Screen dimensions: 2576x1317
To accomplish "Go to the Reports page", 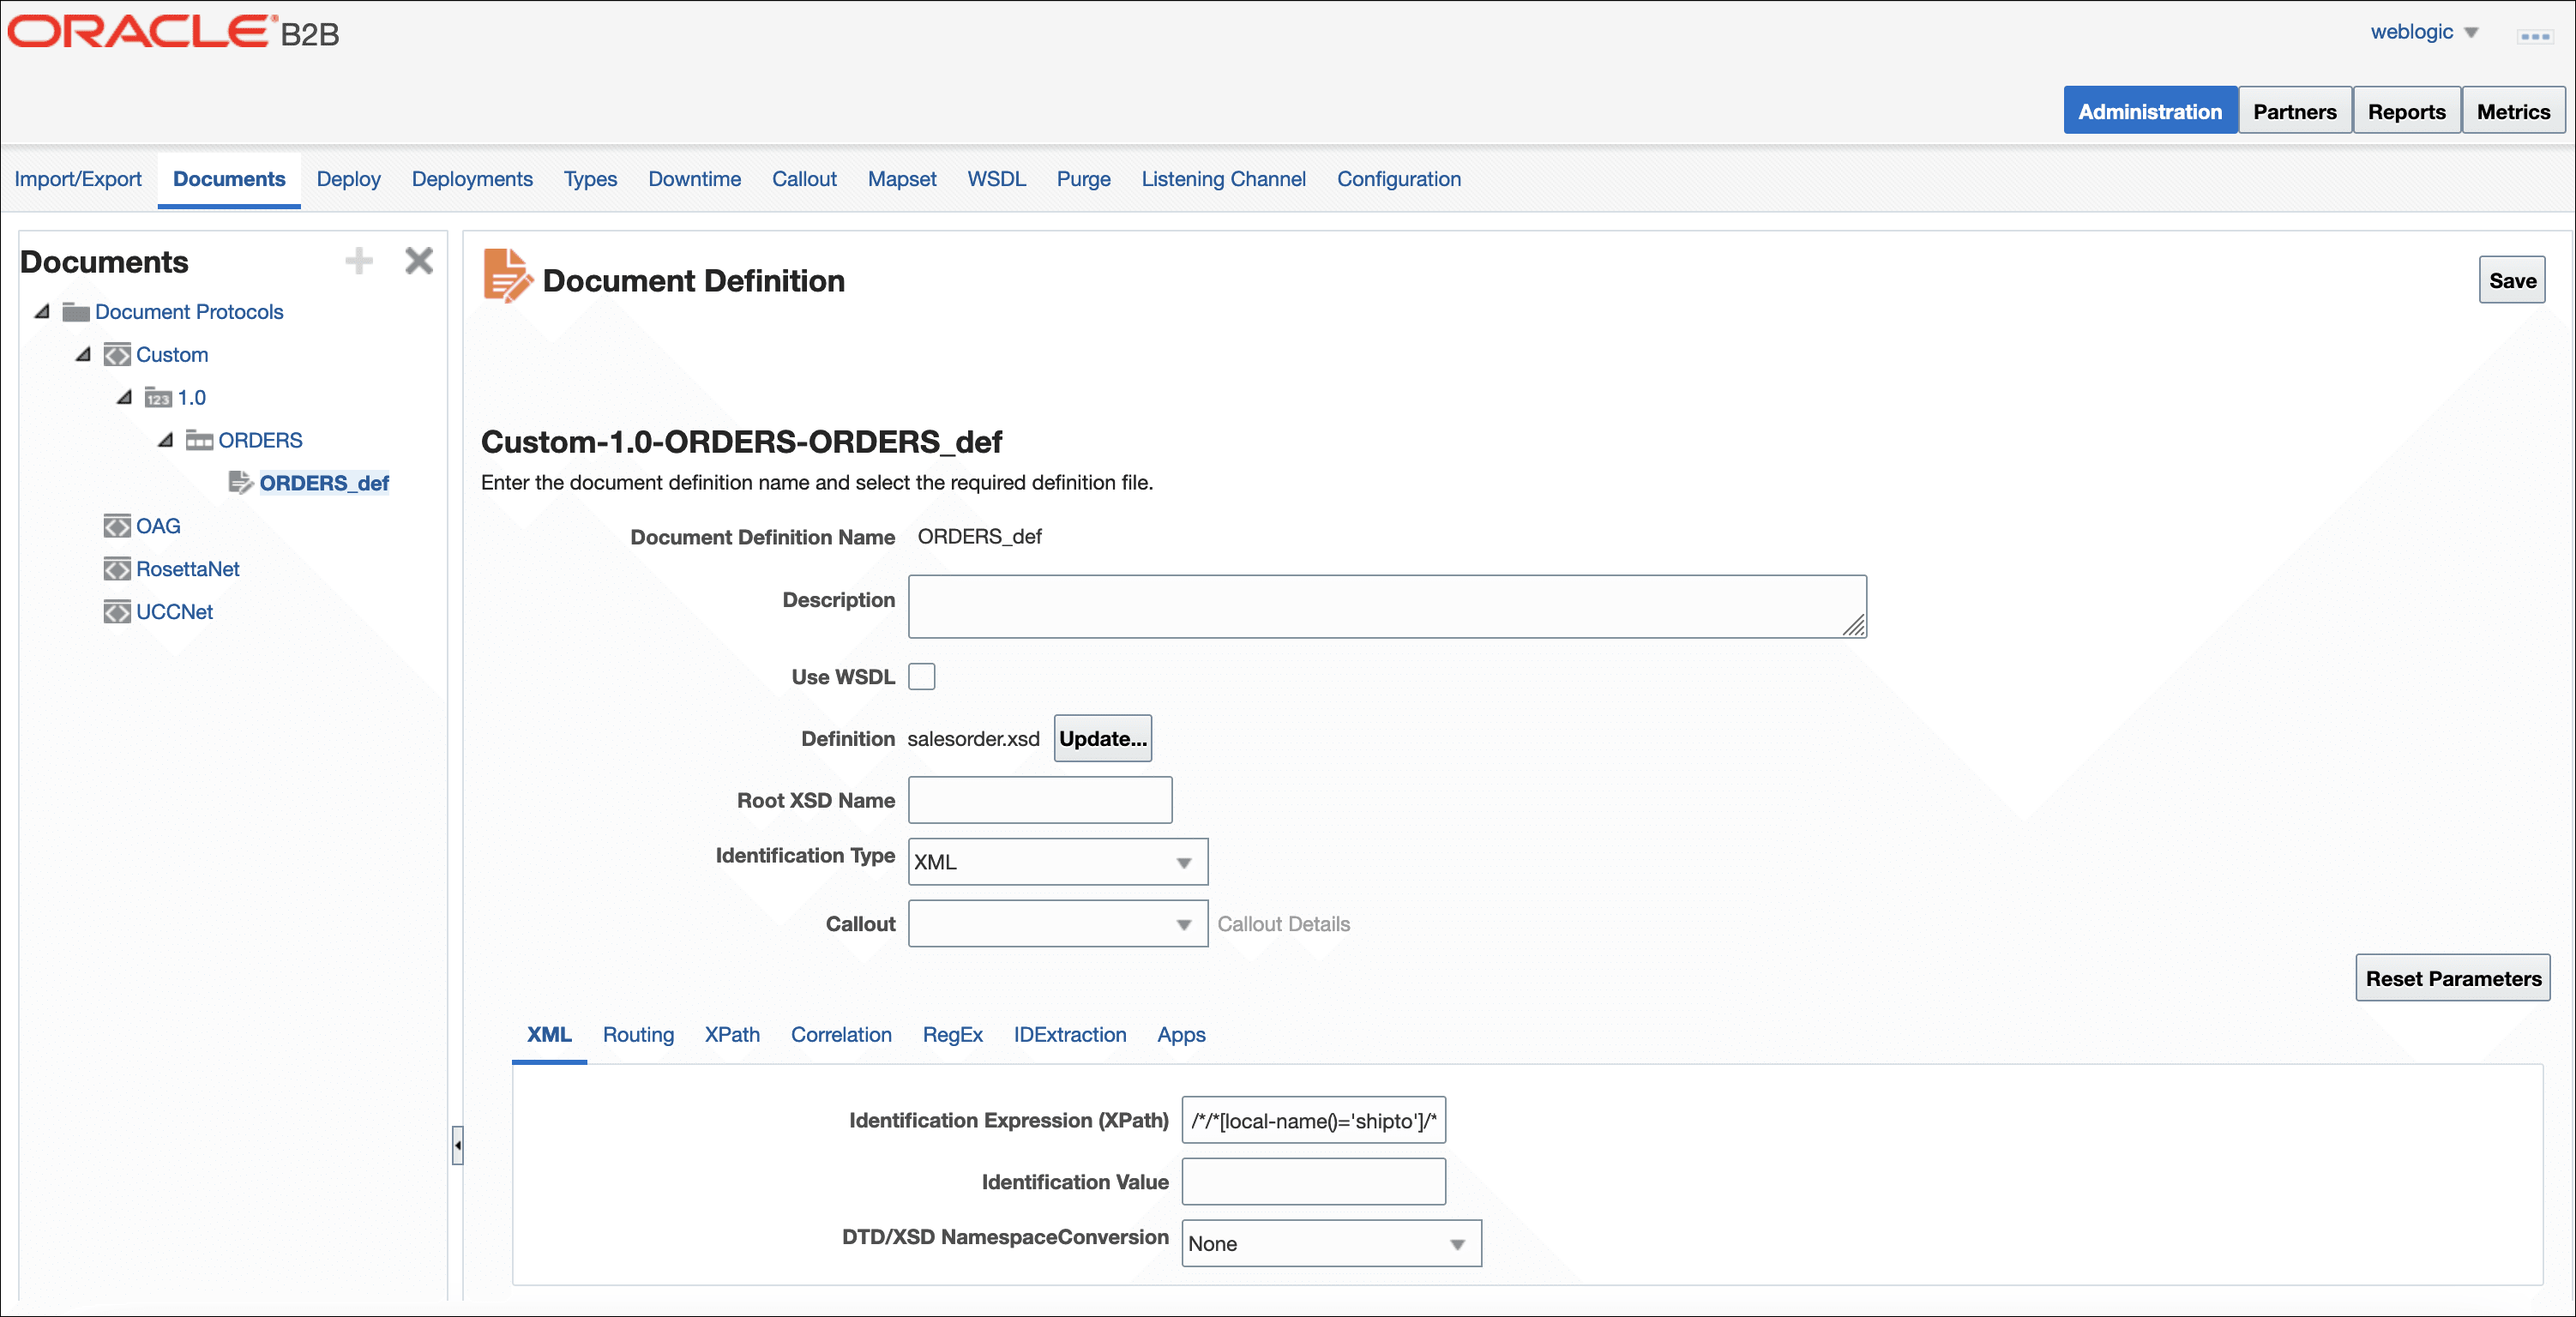I will (x=2406, y=111).
